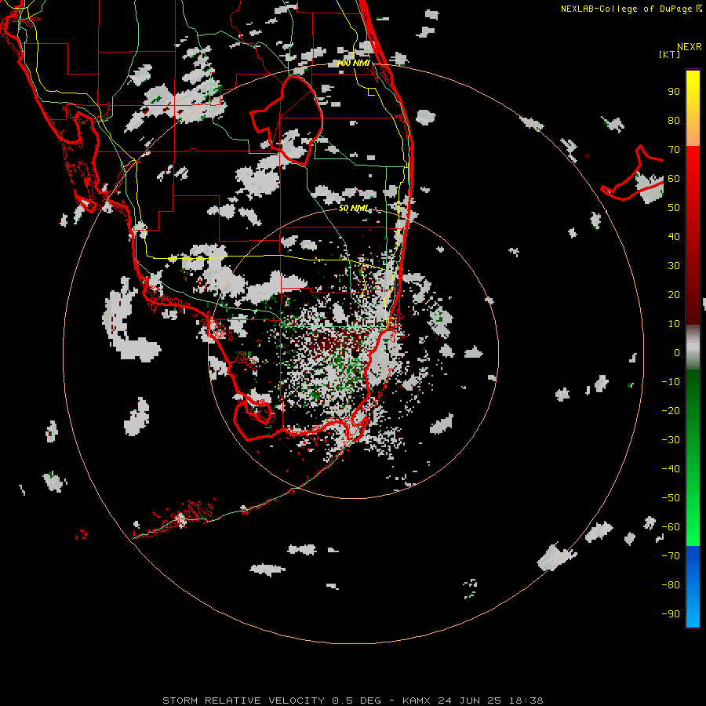Click the positive 30 scale value

pos(674,266)
